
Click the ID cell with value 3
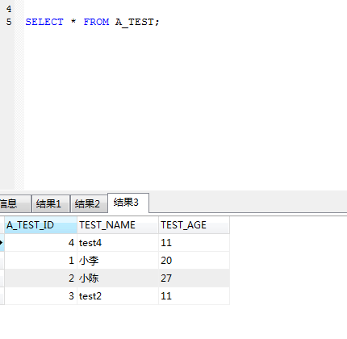(x=40, y=296)
